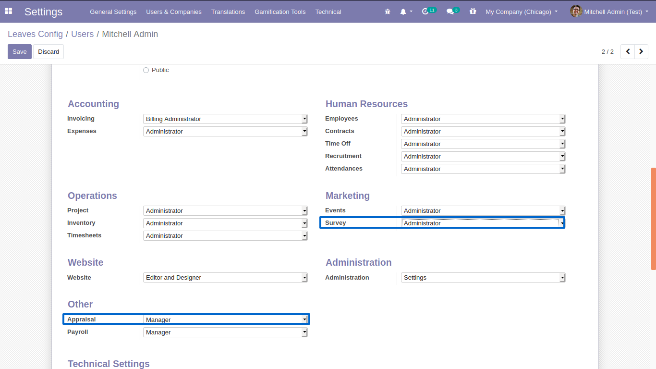The height and width of the screenshot is (369, 656).
Task: Open the Contracts access dropdown
Action: (483, 131)
